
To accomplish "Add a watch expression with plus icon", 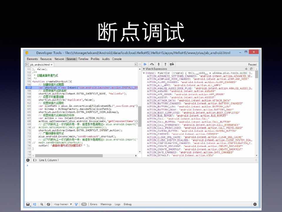I will tap(246, 69).
